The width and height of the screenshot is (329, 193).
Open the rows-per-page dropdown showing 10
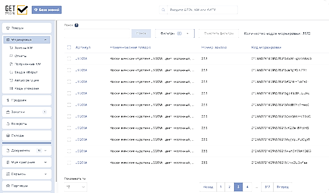pos(75,187)
